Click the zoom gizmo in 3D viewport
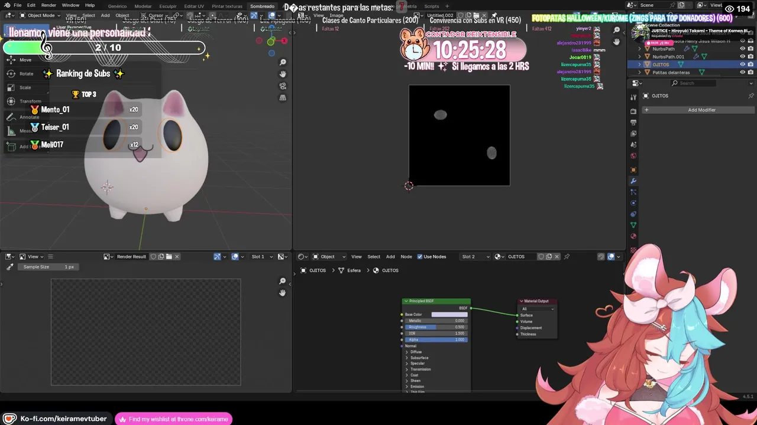 click(283, 62)
